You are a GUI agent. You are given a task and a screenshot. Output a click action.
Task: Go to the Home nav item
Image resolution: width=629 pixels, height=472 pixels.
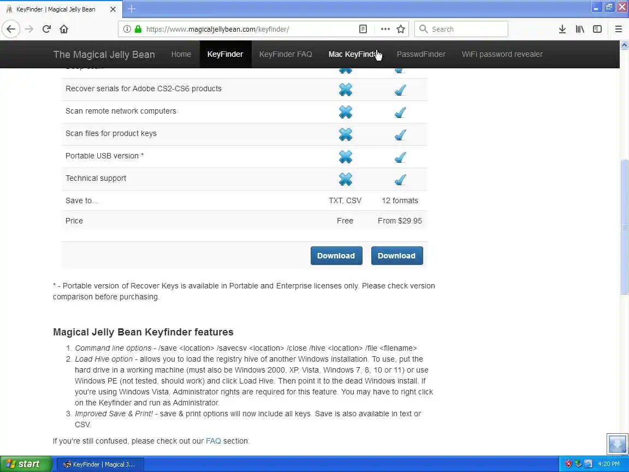(x=181, y=54)
